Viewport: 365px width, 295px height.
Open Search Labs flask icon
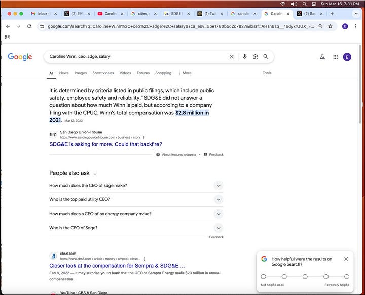(x=322, y=57)
